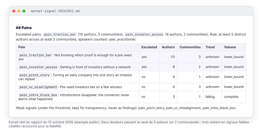Click the Authors column header
262x130 pixels.
168,47
